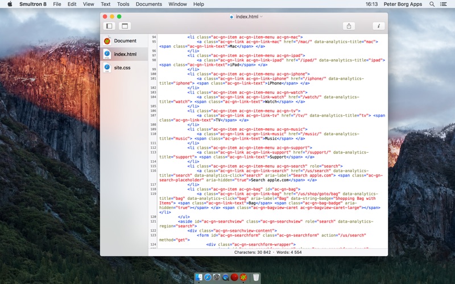Click the Characters and Words status bar

(x=268, y=252)
